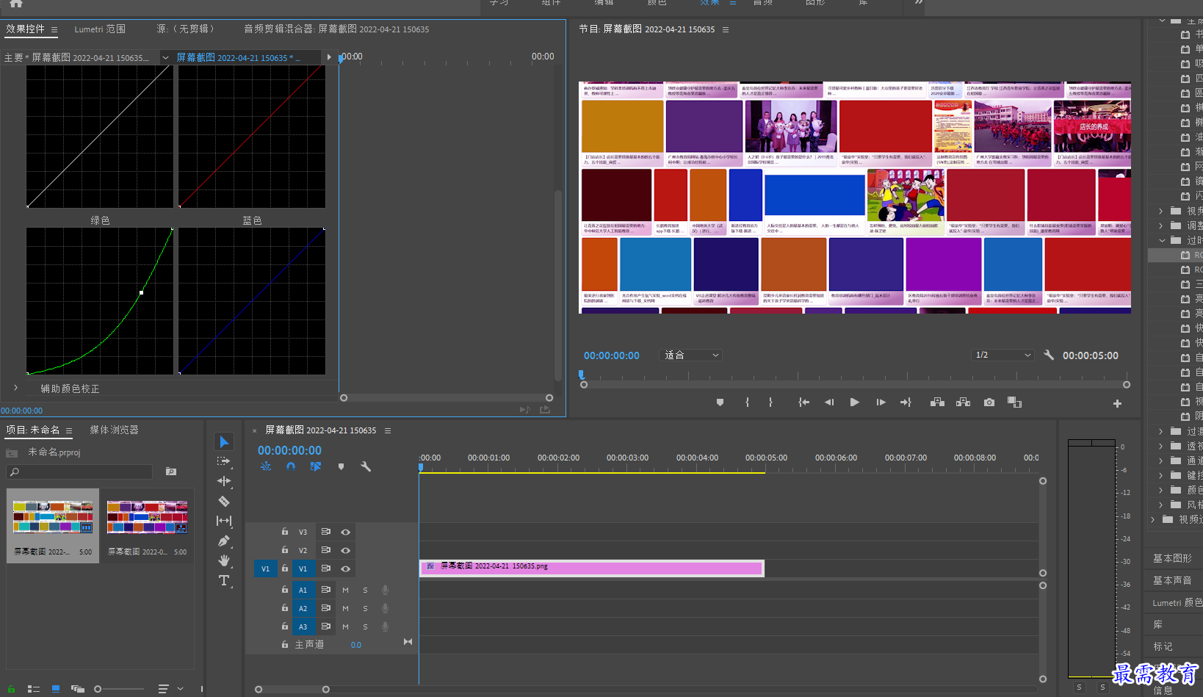
Task: Step forward one frame
Action: click(881, 402)
